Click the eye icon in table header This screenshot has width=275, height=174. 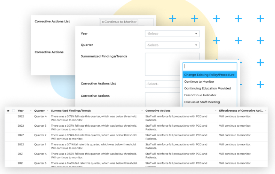8,111
